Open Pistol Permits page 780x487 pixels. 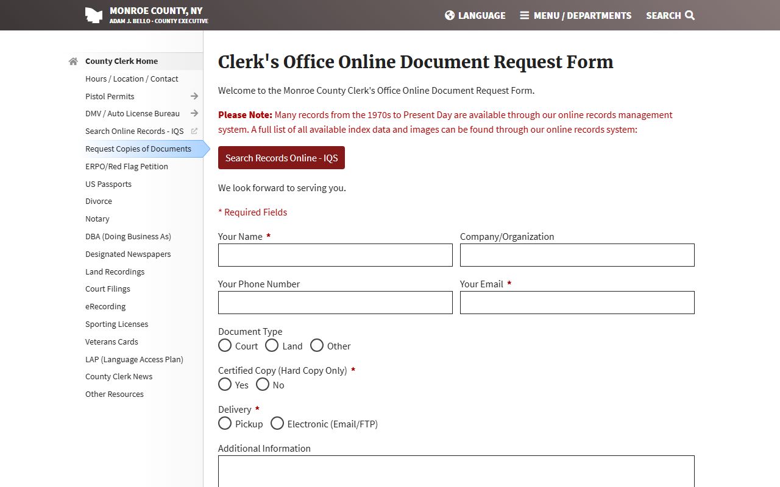click(110, 96)
